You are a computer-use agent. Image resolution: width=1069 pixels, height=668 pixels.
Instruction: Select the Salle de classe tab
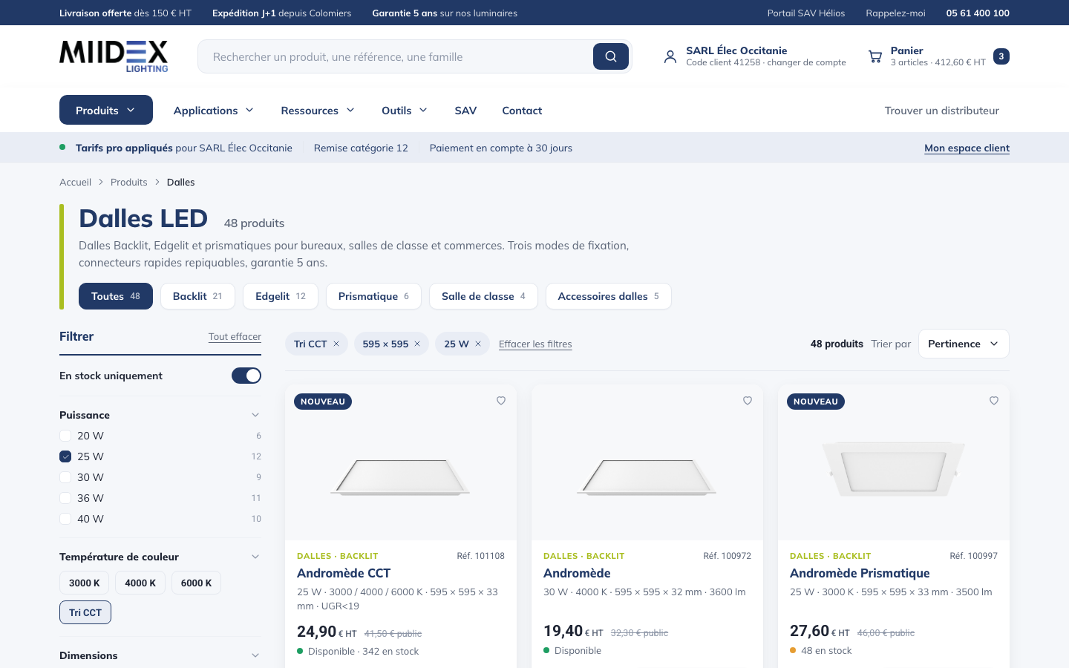(483, 296)
